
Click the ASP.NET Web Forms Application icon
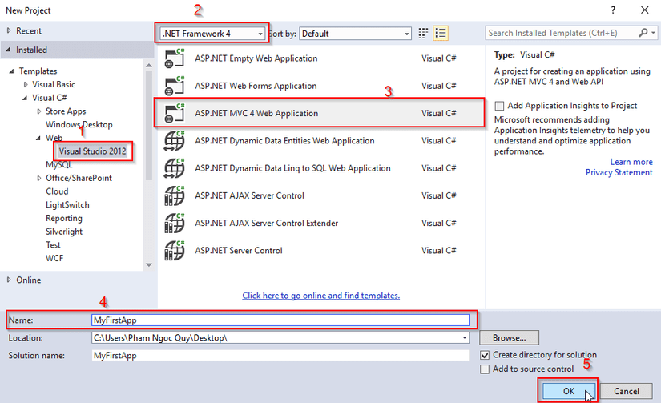174,86
